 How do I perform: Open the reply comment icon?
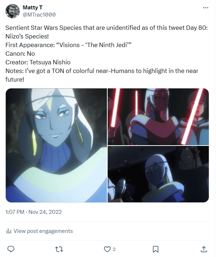[11, 249]
